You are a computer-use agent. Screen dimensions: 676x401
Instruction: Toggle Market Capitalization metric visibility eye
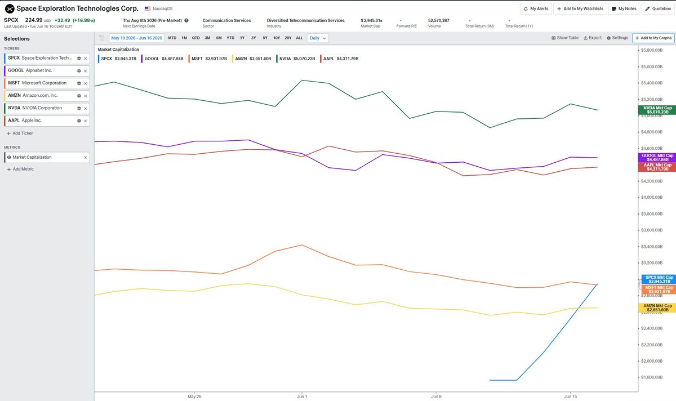pos(9,158)
